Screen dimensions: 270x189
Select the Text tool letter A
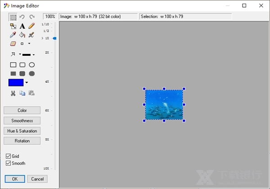click(22, 26)
